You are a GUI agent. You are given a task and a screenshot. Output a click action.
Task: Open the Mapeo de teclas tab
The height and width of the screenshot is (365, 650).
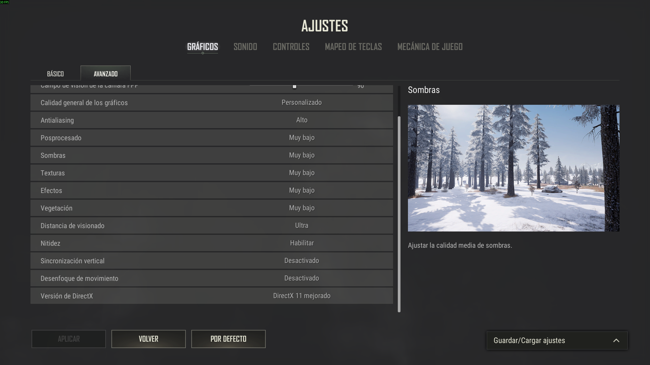click(353, 47)
